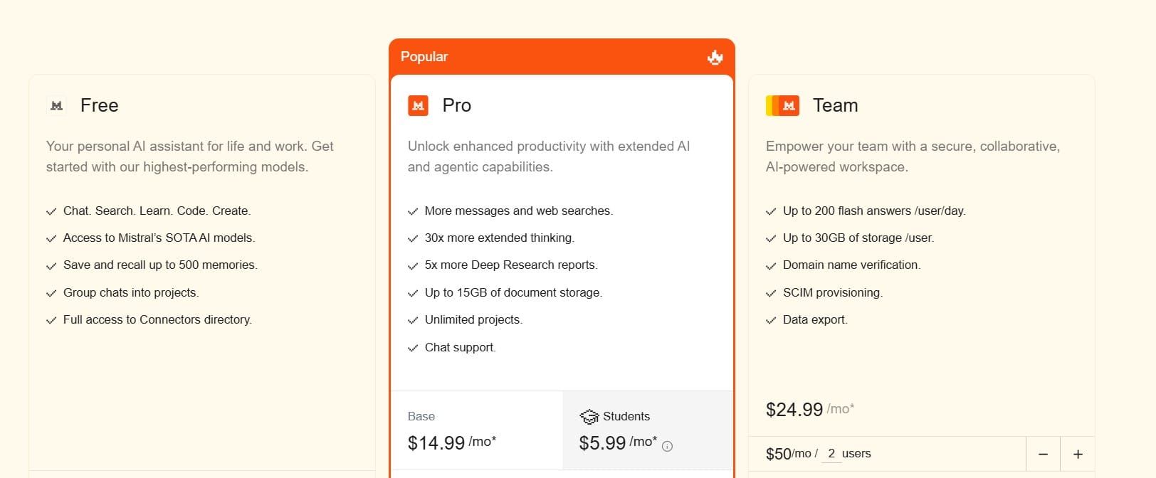Click the multicolored Team plan logo icon
The height and width of the screenshot is (478, 1156).
coord(784,105)
